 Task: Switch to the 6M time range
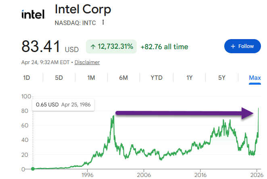click(123, 78)
